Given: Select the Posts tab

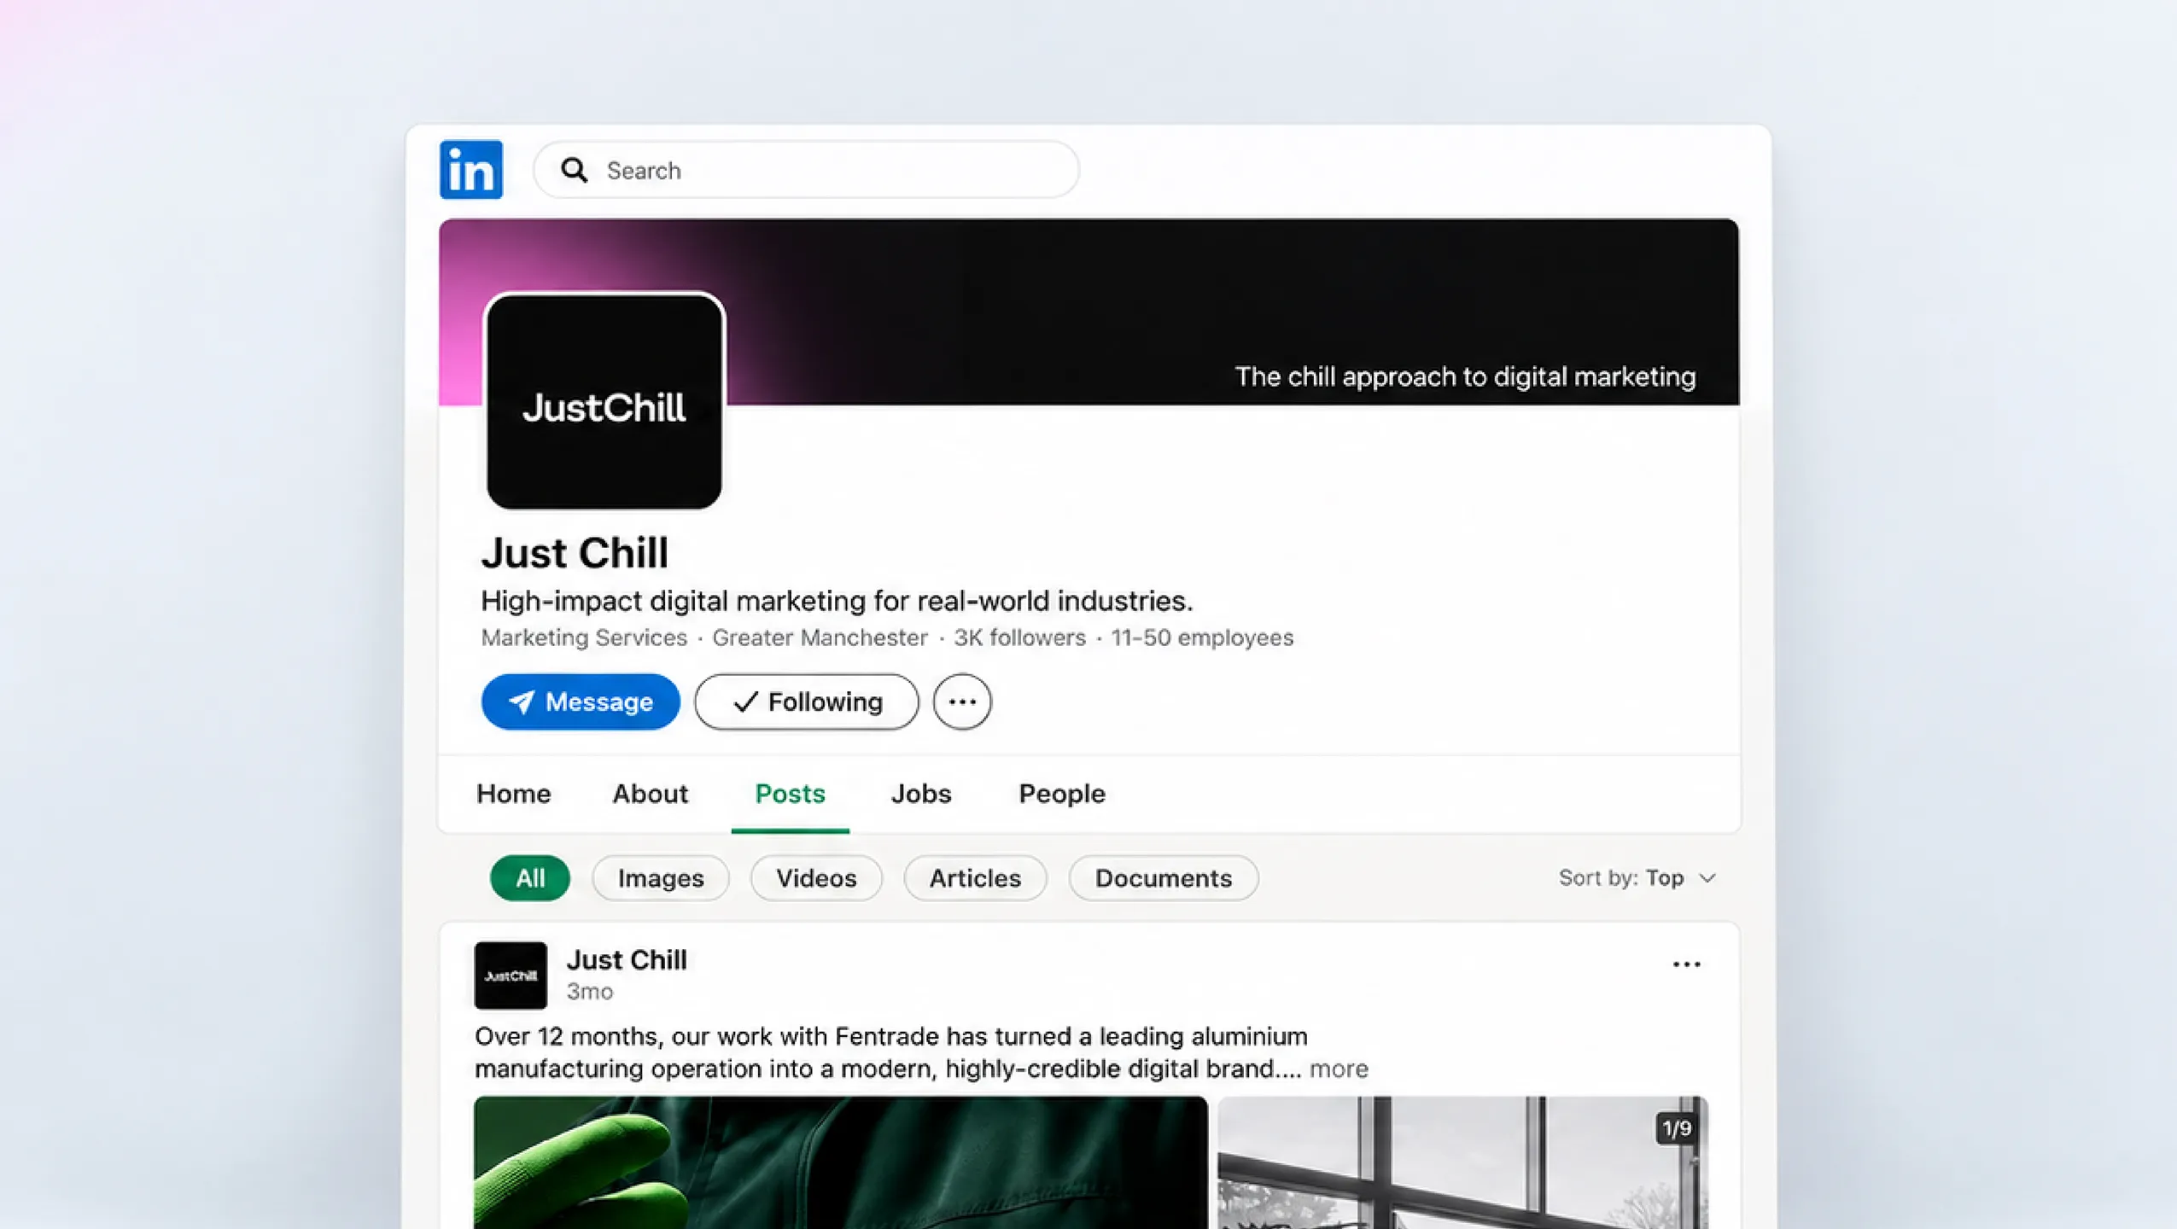Looking at the screenshot, I should pyautogui.click(x=791, y=794).
